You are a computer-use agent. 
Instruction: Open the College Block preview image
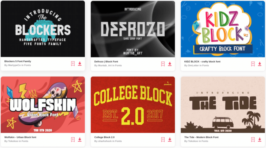(x=133, y=105)
